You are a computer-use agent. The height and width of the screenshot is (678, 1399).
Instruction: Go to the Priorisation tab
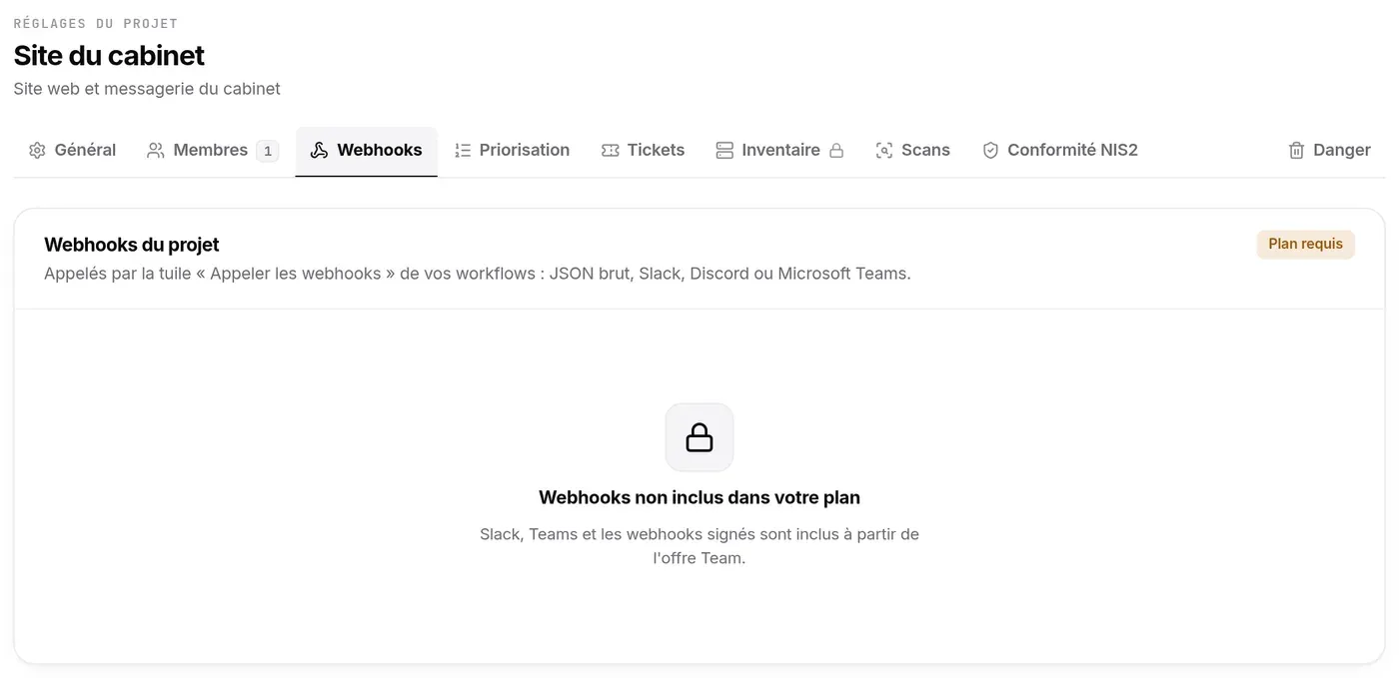click(512, 151)
